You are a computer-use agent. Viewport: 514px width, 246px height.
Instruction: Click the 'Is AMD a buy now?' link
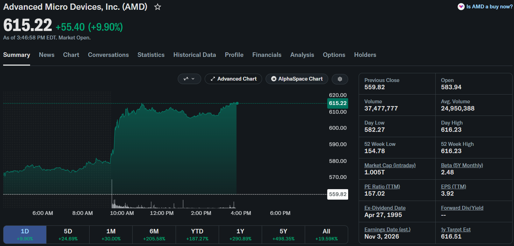[x=489, y=7]
